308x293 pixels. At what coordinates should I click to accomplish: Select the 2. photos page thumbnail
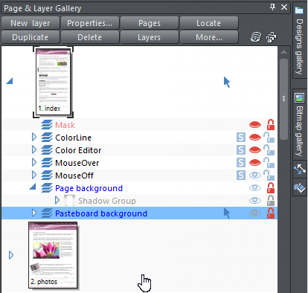53,256
